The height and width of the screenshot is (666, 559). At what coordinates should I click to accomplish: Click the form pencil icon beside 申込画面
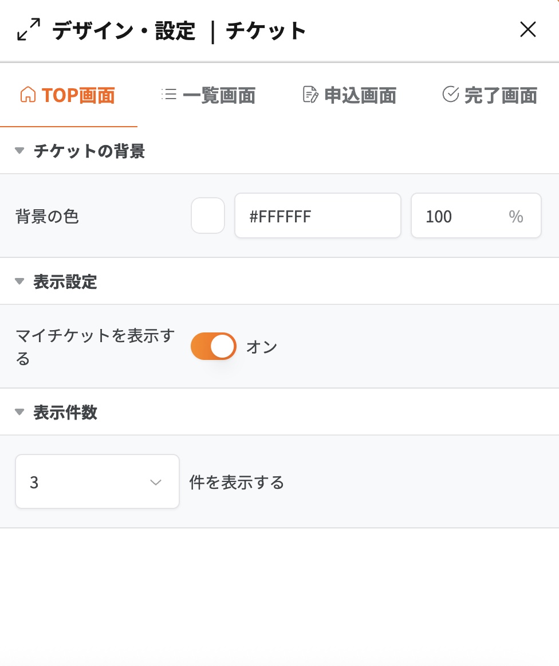[x=310, y=95]
